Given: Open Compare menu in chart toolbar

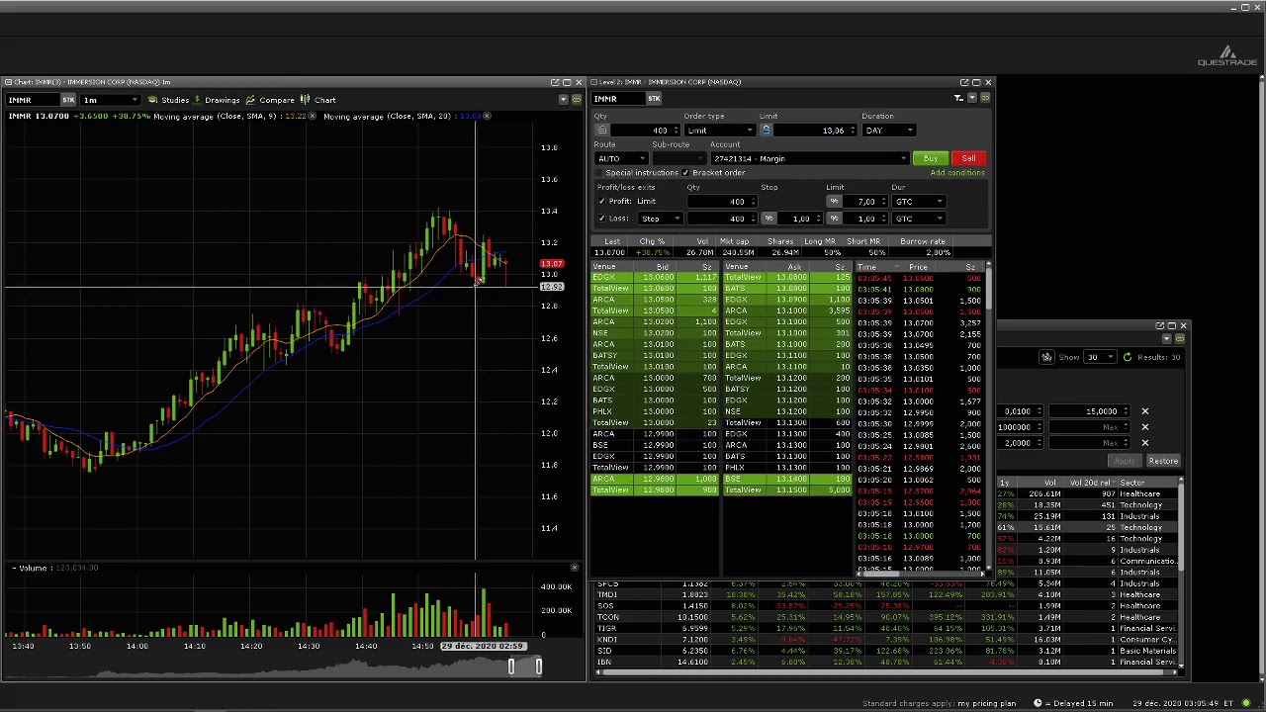Looking at the screenshot, I should [x=270, y=100].
